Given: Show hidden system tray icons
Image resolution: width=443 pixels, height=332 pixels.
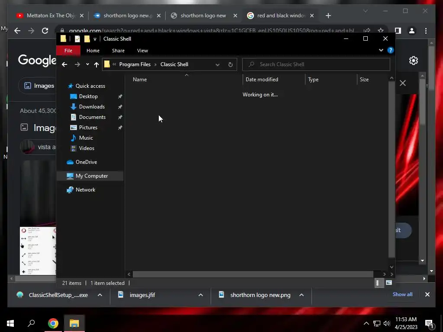Looking at the screenshot, I should [x=366, y=323].
